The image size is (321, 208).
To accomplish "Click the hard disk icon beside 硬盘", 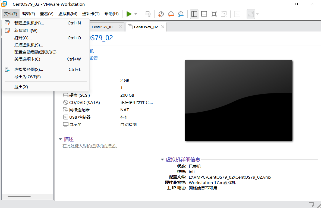I will tap(65, 95).
